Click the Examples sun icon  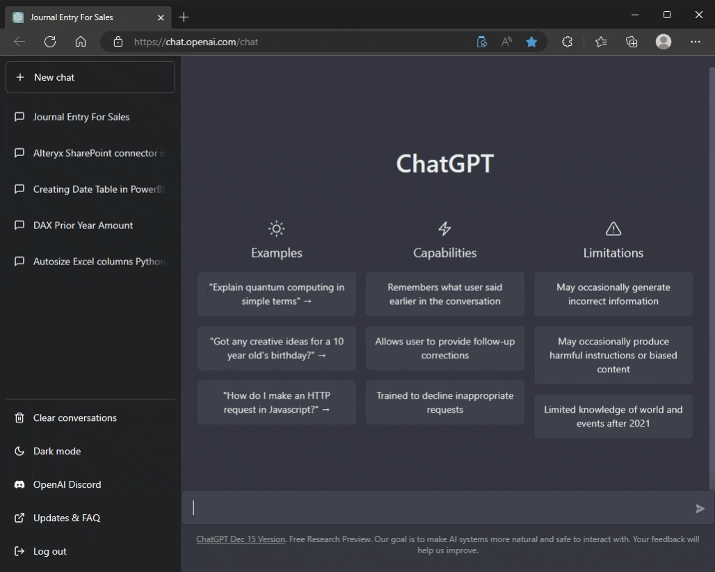click(276, 228)
